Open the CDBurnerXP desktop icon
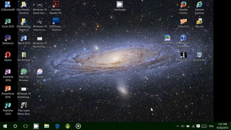 click(x=8, y=6)
